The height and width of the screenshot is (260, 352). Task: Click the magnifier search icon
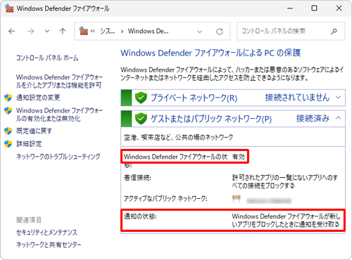point(334,31)
